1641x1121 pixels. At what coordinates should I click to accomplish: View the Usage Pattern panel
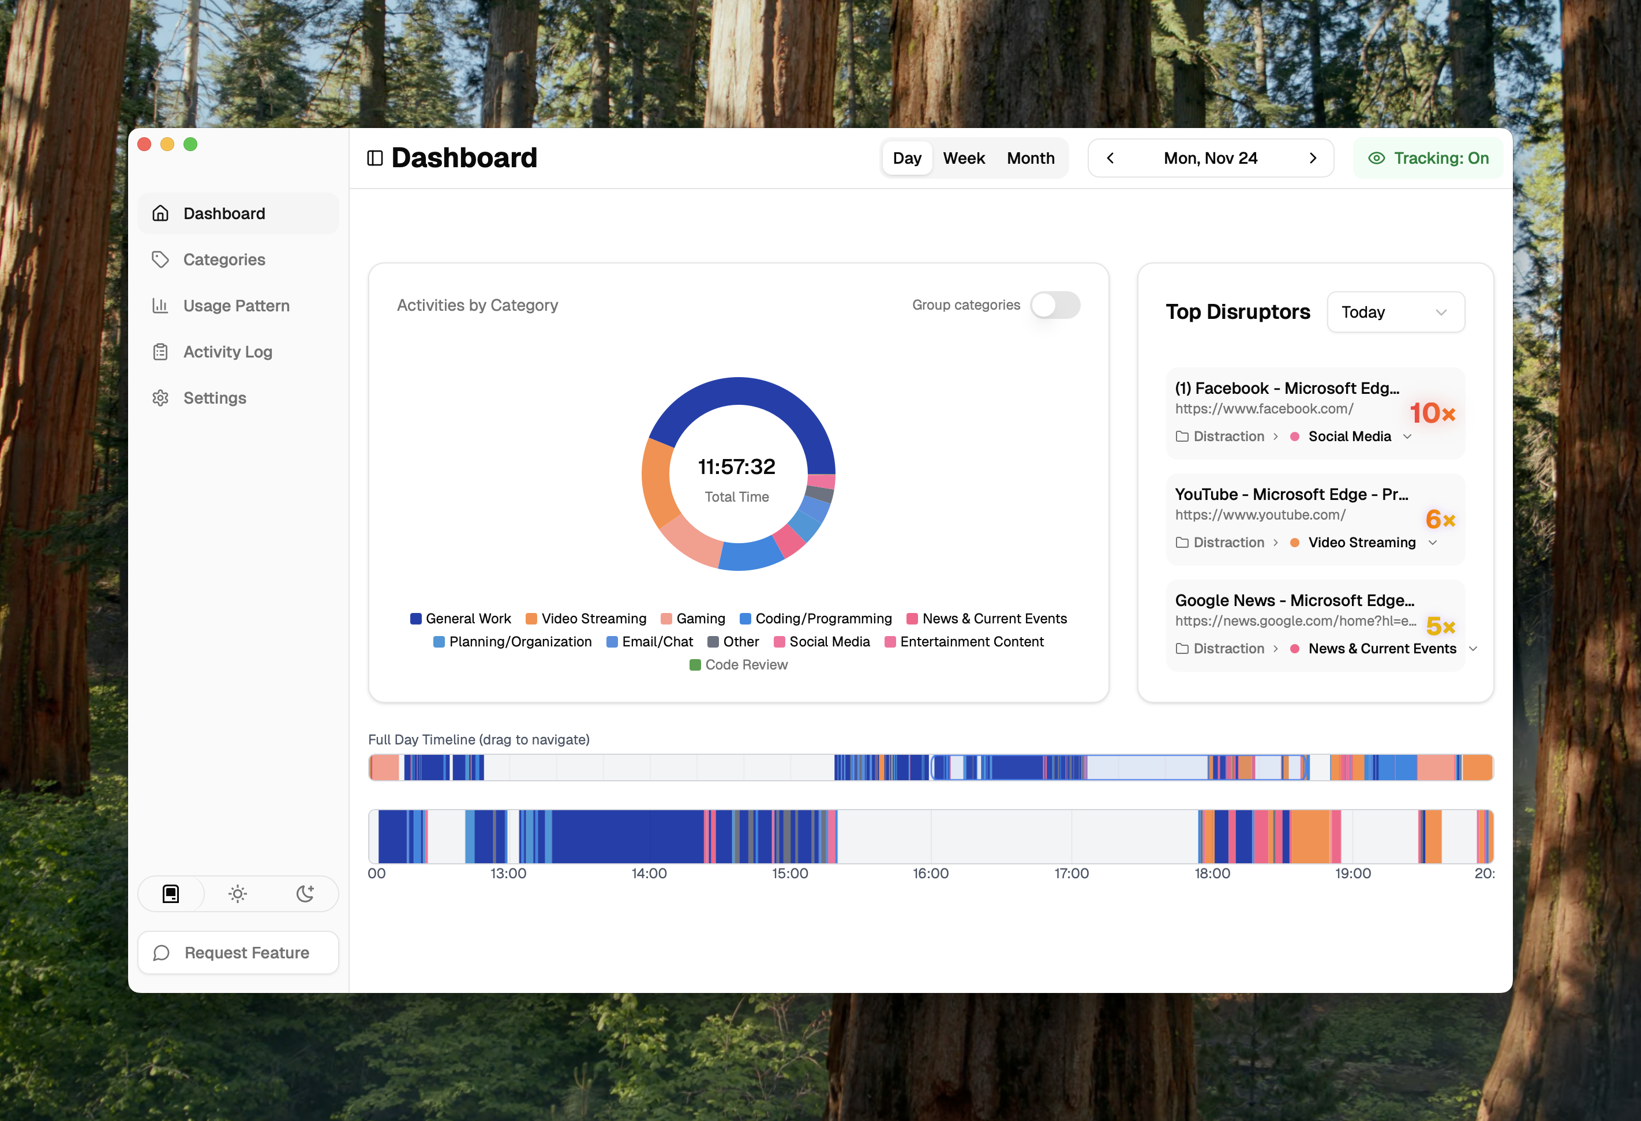click(236, 306)
